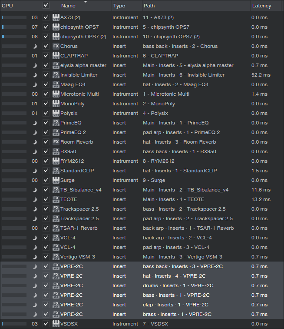Click the CPU meter bar for VSDSX
This screenshot has width=284, height=329.
coord(14,324)
